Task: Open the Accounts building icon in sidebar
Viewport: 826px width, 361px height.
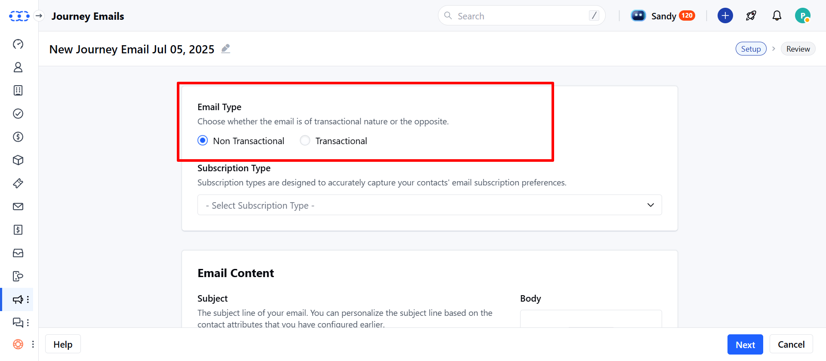Action: click(x=18, y=90)
